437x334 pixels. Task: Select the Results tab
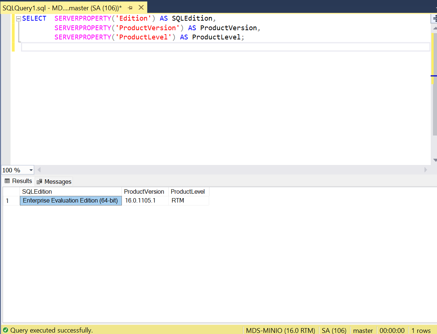21,181
